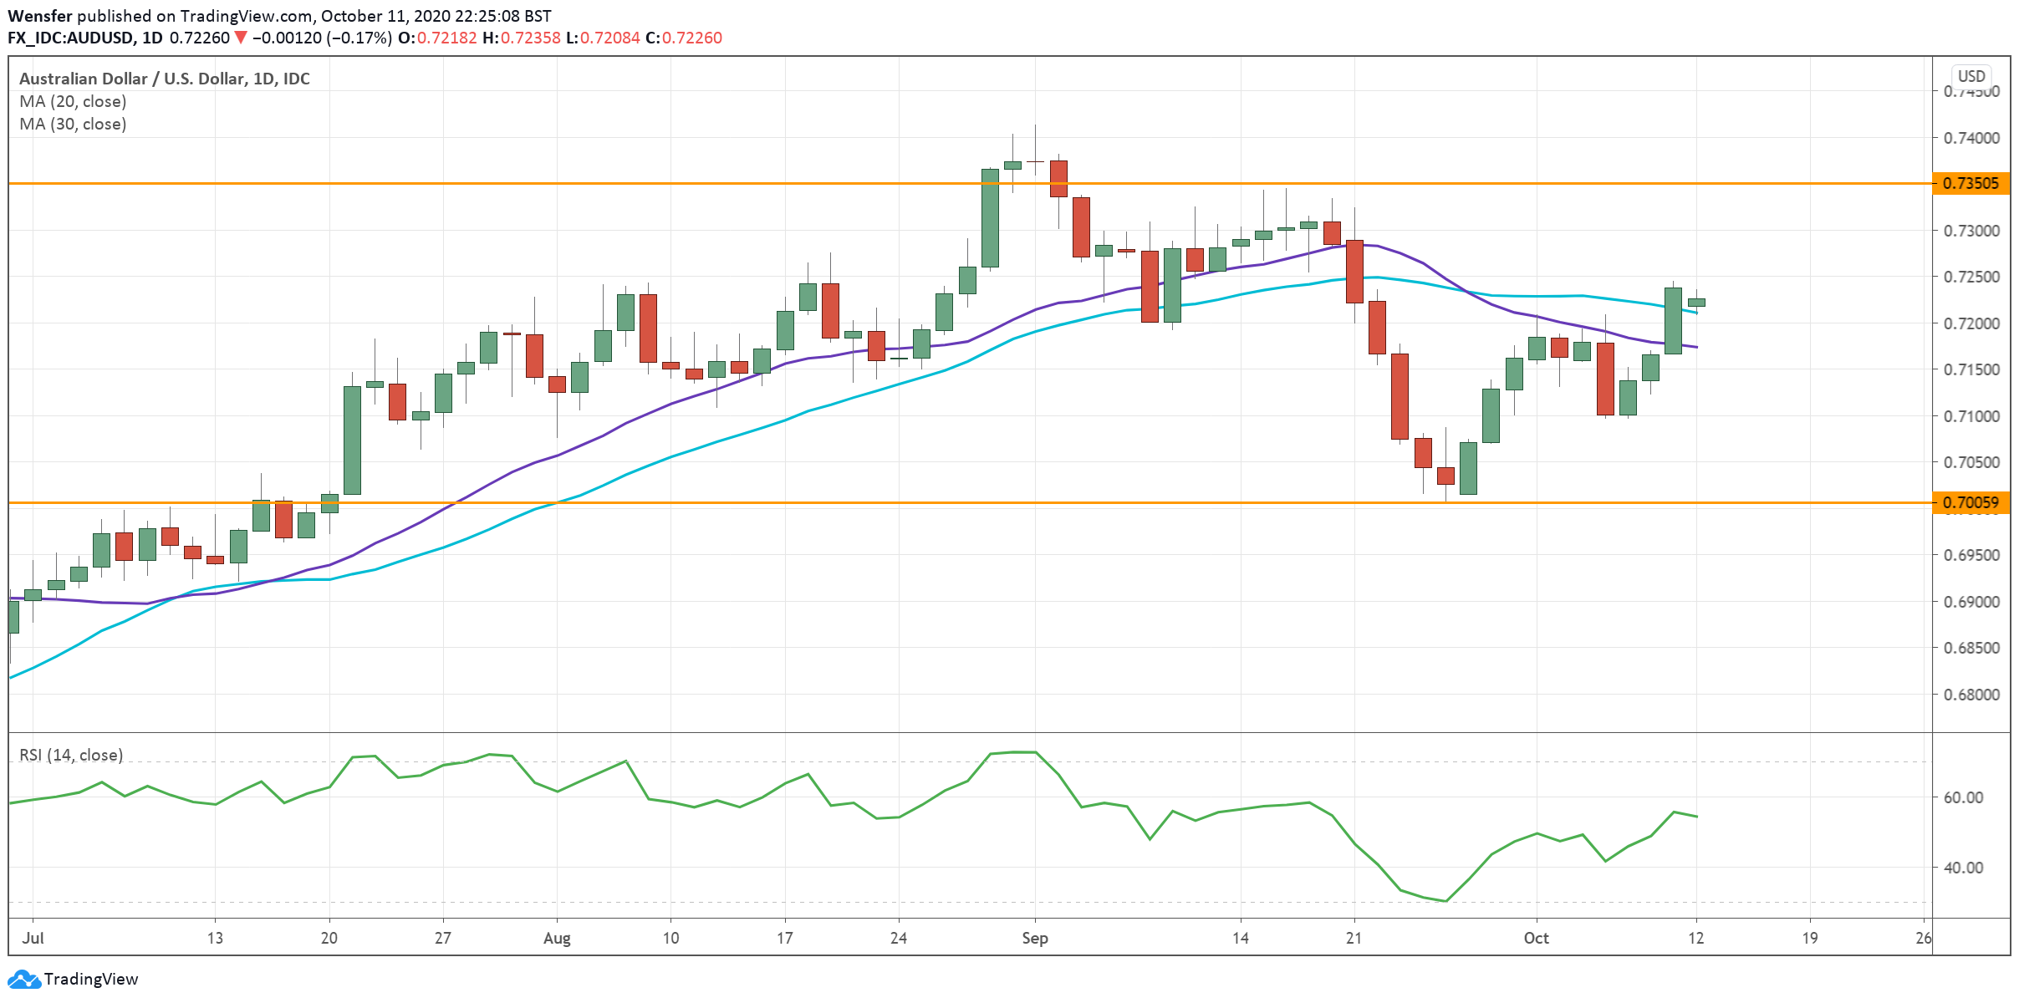
Task: Click the TradingView cloud logo icon
Action: pos(23,979)
